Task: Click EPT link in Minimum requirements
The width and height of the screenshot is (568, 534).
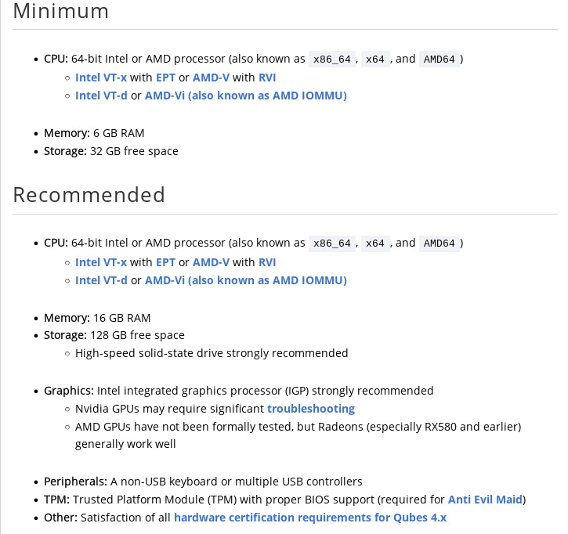Action: pos(165,78)
